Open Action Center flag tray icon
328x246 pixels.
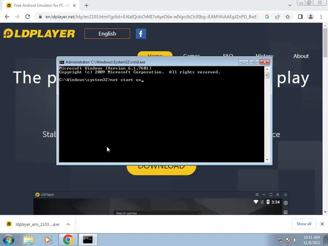(x=288, y=240)
